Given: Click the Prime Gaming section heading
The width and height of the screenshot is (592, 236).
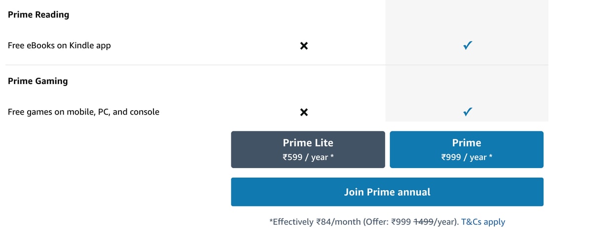Looking at the screenshot, I should (x=38, y=81).
